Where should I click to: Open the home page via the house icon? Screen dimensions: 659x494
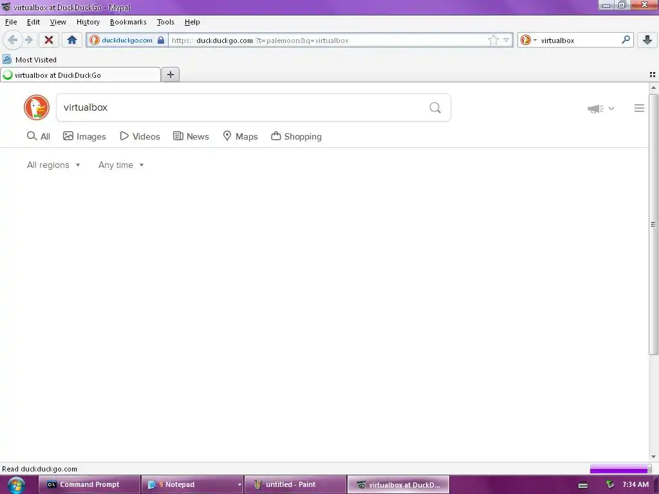[x=72, y=41]
